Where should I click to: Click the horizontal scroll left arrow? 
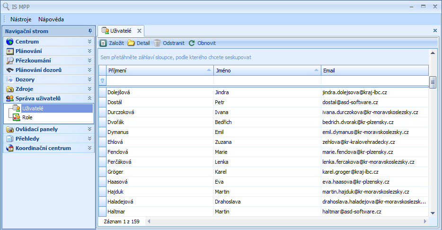[x=149, y=221]
